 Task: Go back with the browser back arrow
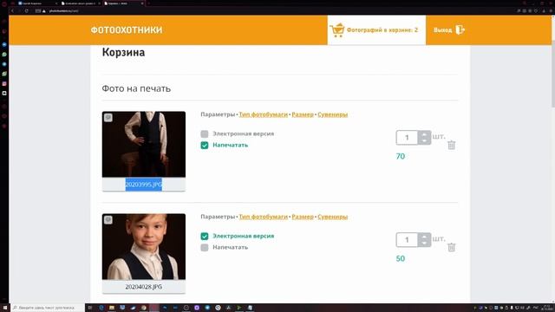click(x=12, y=11)
